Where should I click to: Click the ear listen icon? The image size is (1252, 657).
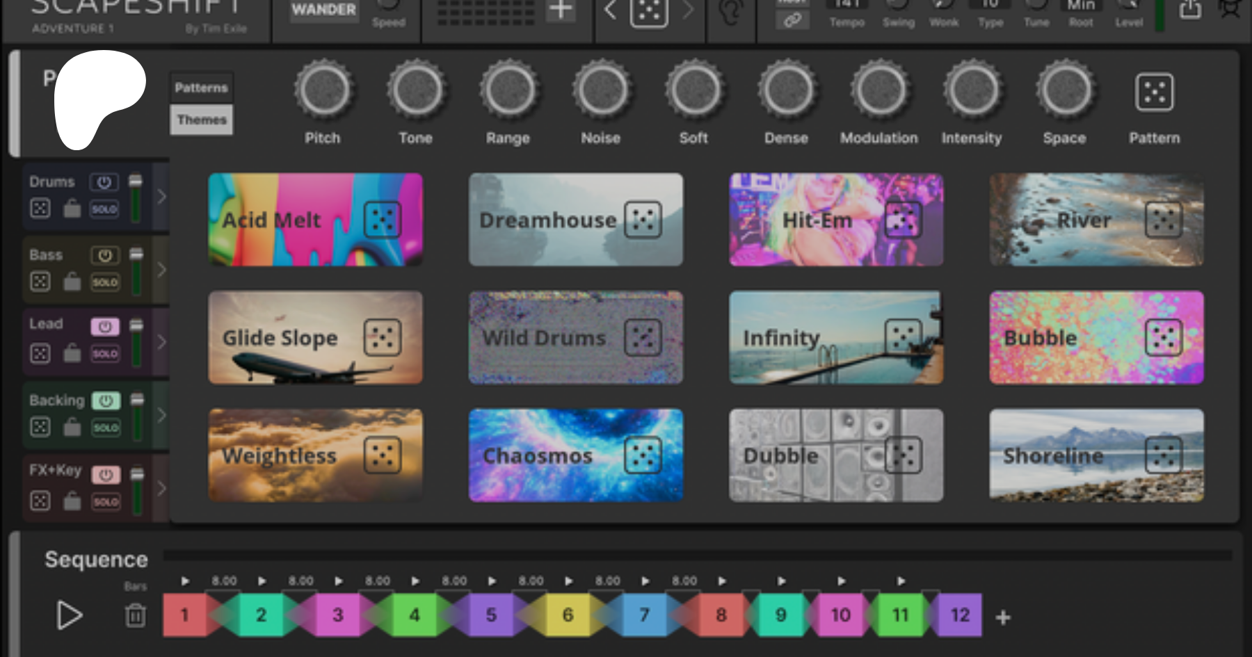730,13
